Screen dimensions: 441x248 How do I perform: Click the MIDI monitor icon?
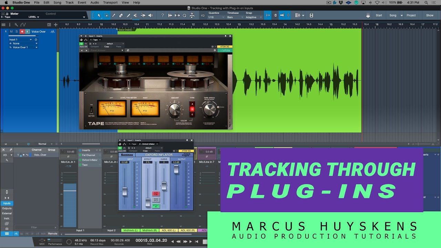(42, 240)
